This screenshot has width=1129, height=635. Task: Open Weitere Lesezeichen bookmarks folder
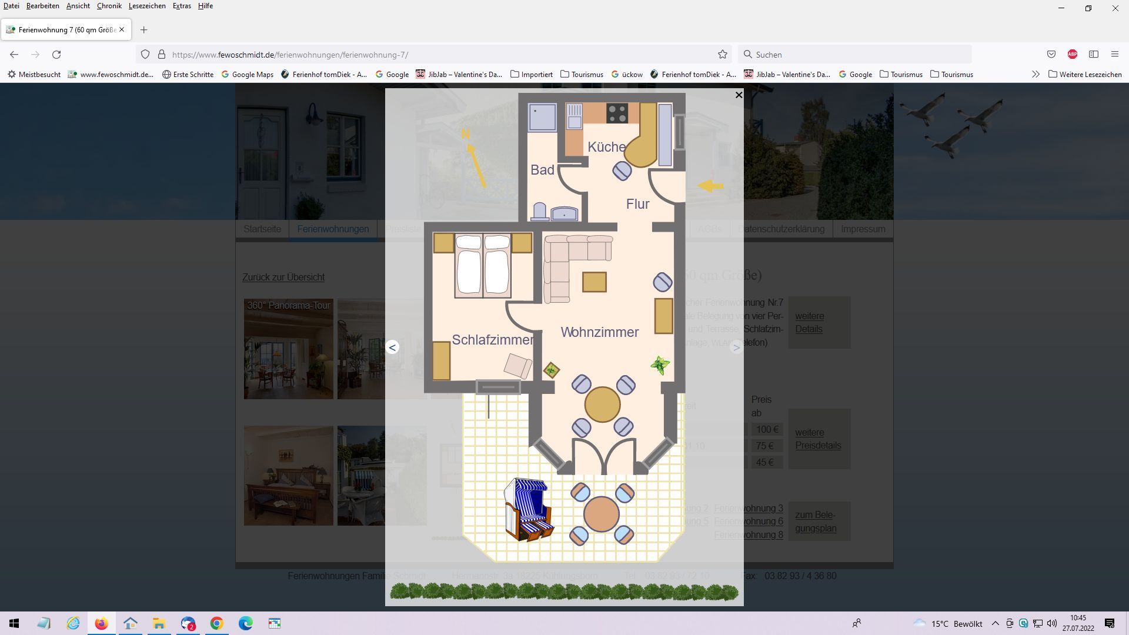click(1085, 75)
